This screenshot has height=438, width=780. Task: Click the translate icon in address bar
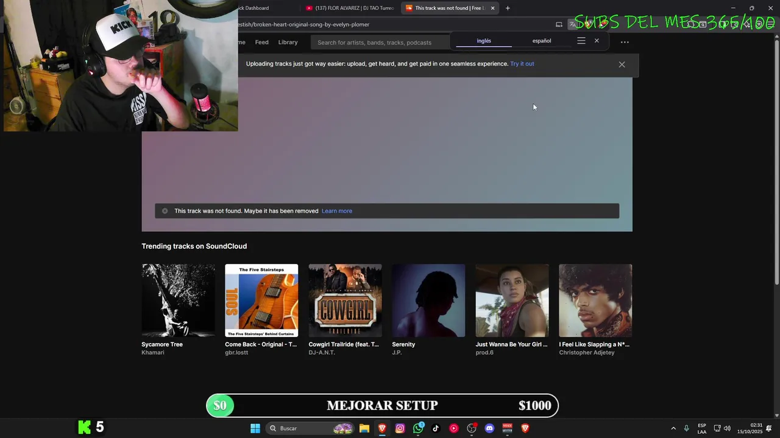point(573,24)
